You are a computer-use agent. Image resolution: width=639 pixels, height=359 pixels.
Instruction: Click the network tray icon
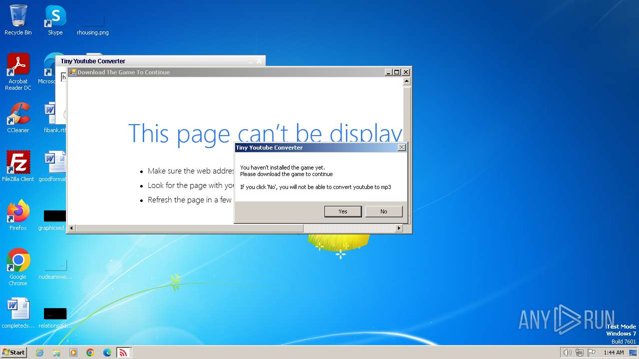(580, 353)
